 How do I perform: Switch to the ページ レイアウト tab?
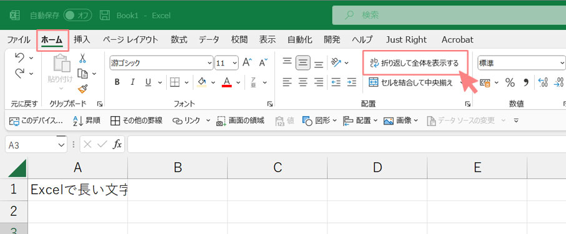[x=131, y=40]
